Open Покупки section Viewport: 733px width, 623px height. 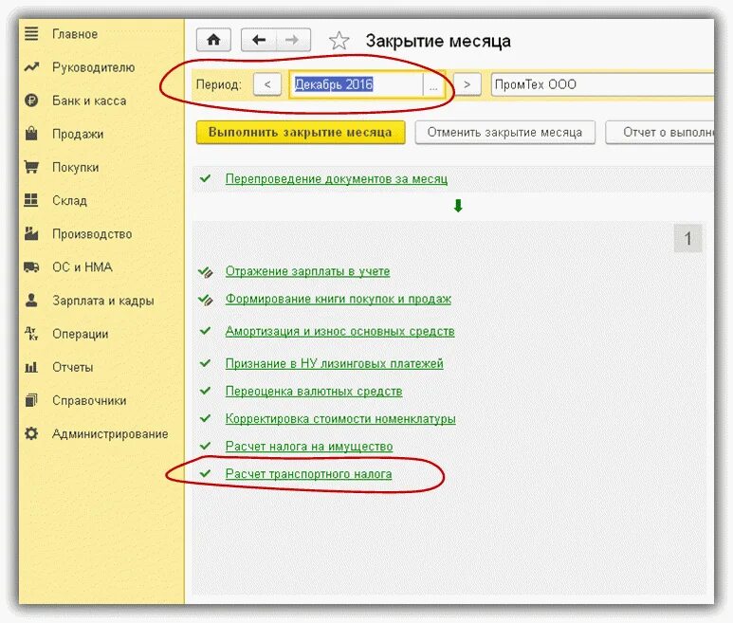75,167
